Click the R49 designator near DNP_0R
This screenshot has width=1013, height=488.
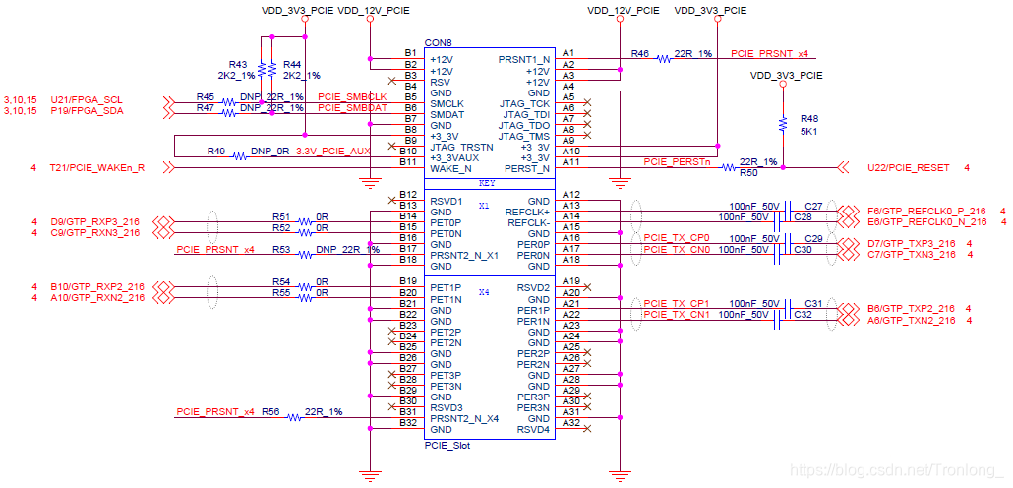(216, 151)
